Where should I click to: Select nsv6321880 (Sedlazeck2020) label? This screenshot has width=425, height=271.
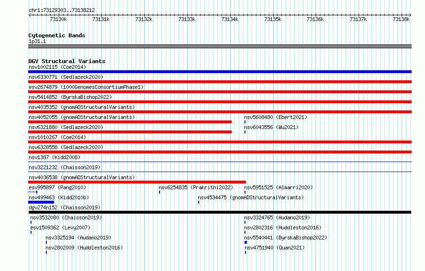(x=66, y=127)
